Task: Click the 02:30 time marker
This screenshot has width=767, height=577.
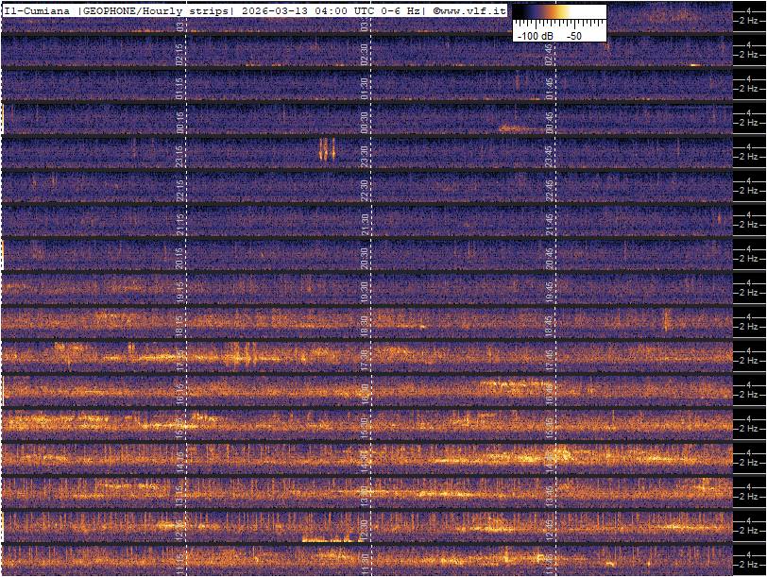Action: pyautogui.click(x=365, y=54)
